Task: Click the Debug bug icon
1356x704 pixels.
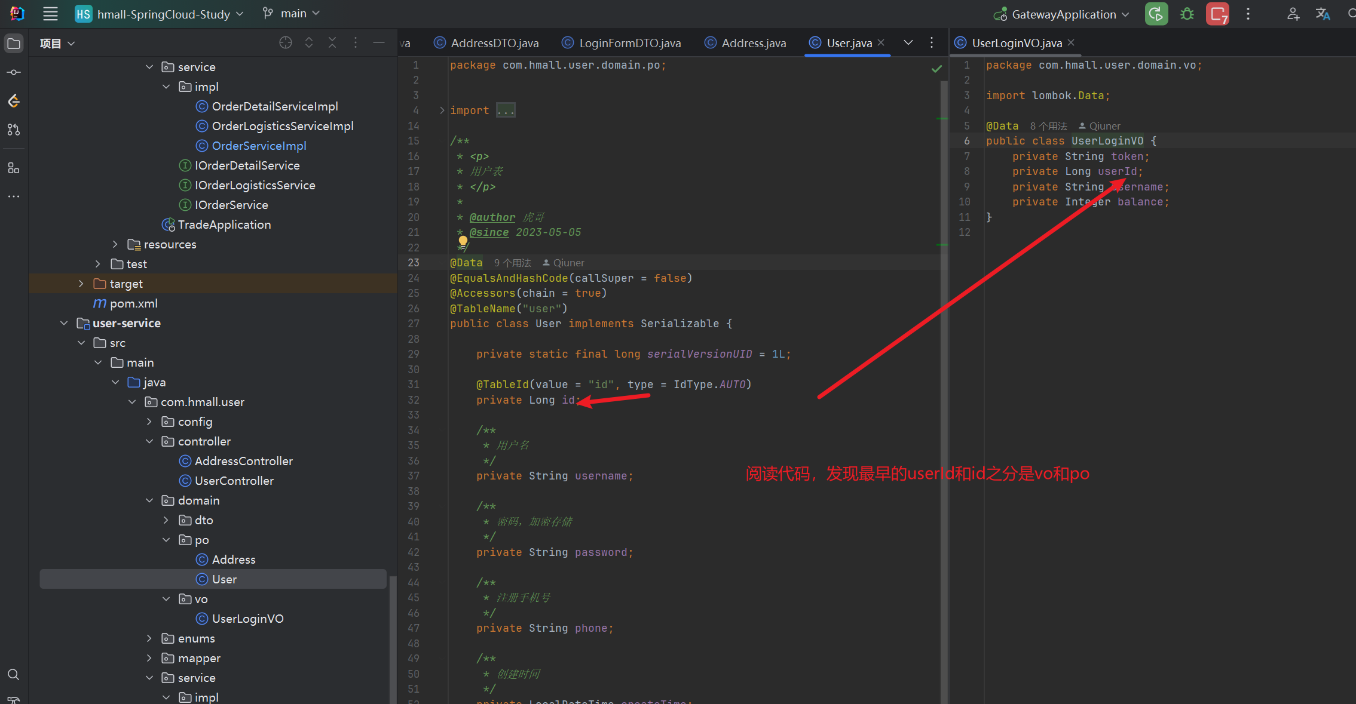Action: [1187, 14]
